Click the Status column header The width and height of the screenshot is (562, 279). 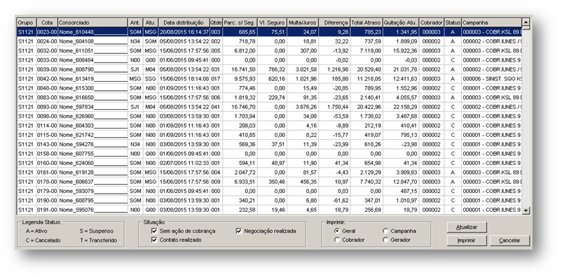[x=453, y=22]
